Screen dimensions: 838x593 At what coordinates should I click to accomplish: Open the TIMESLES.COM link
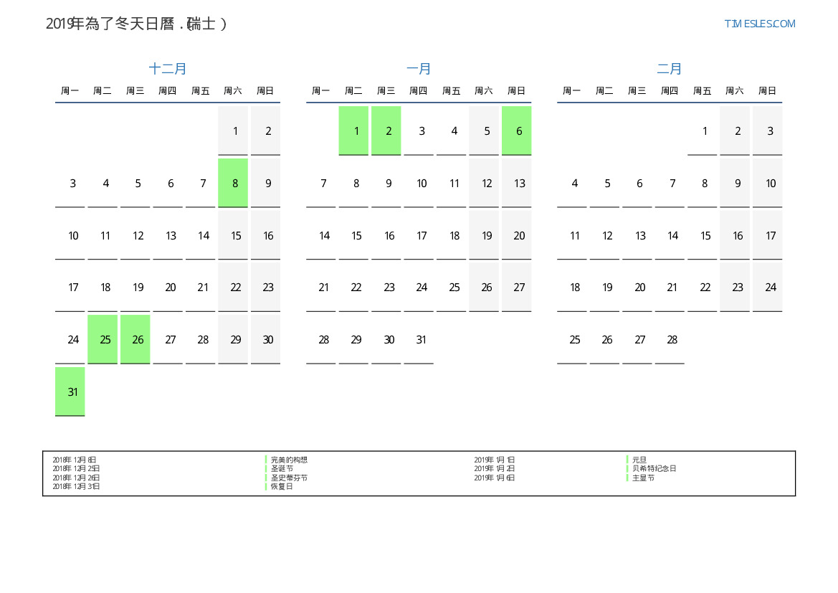pos(759,24)
